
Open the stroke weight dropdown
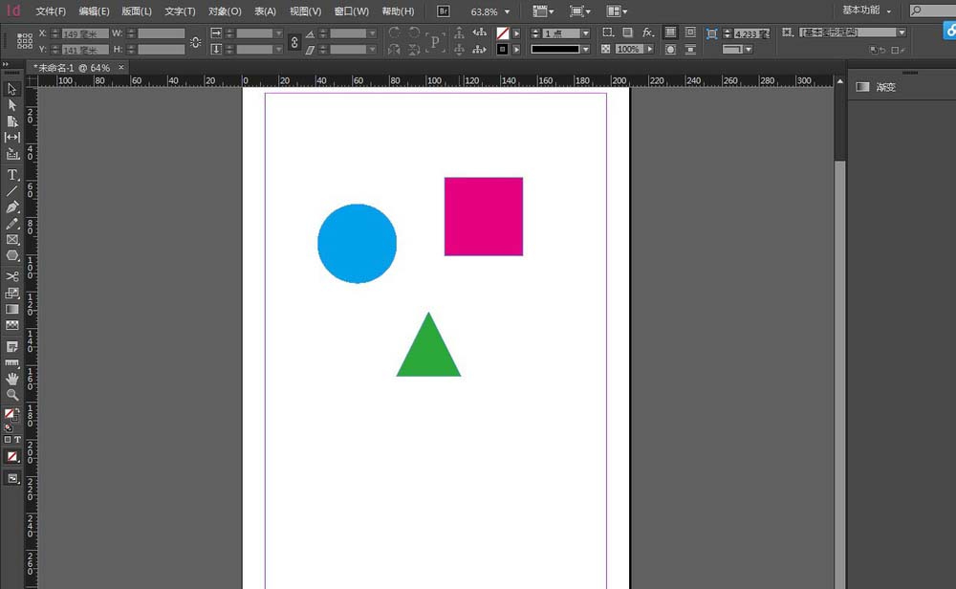[x=585, y=33]
